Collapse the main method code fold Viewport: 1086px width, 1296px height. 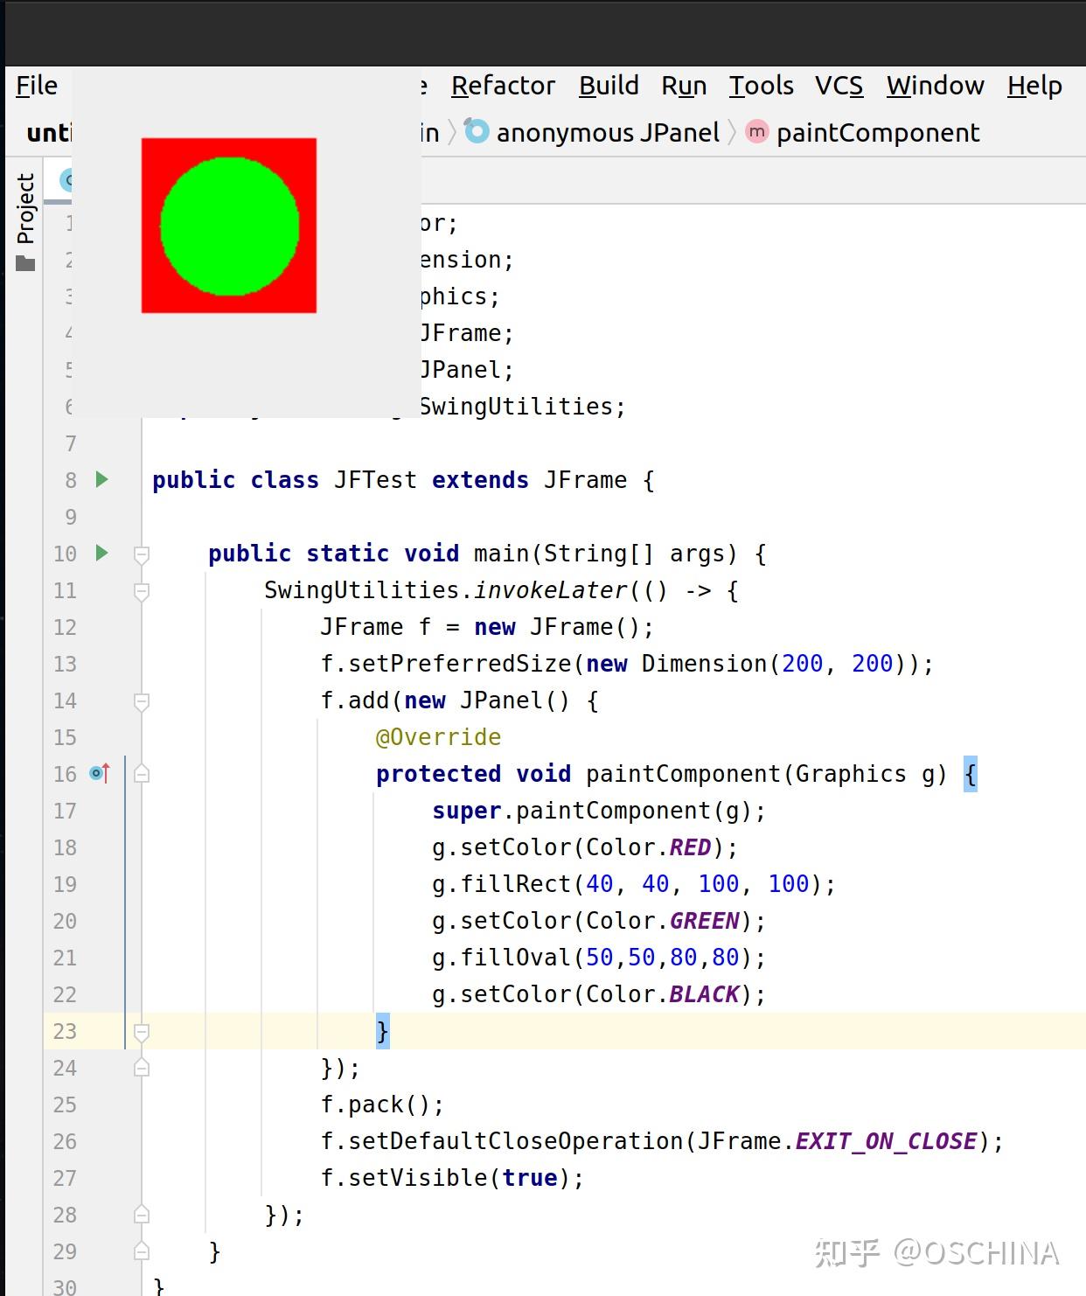141,553
